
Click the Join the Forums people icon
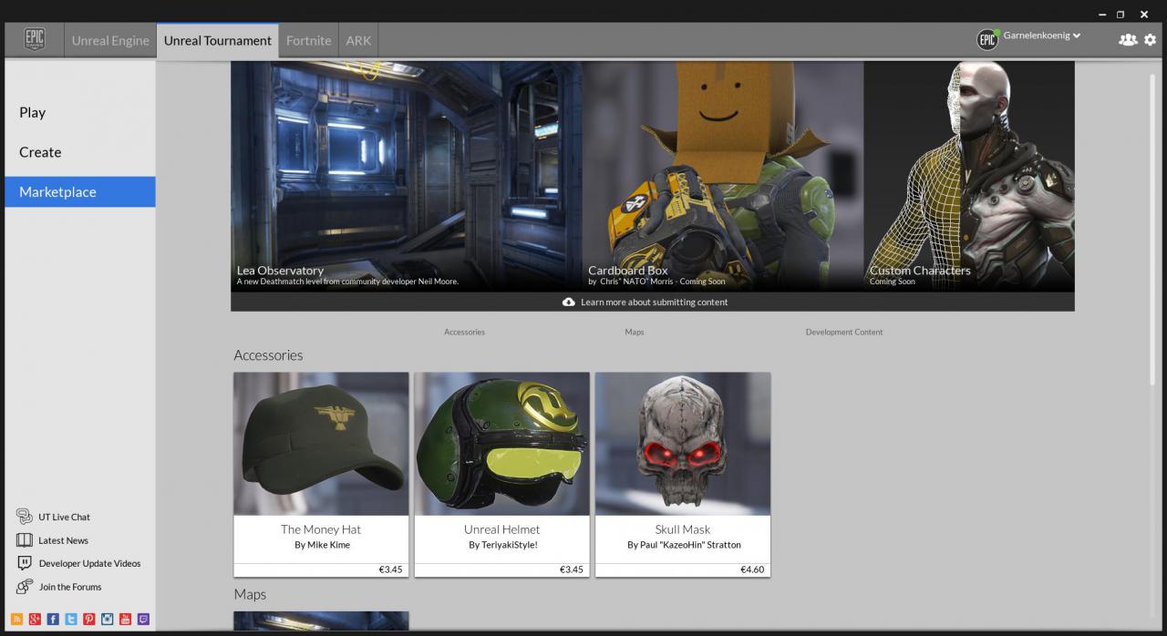click(x=25, y=587)
